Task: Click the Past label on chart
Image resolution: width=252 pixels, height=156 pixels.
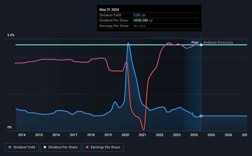Action: click(195, 42)
